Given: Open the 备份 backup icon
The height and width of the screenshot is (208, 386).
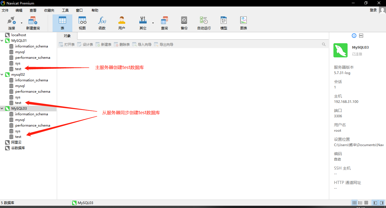Looking at the screenshot, I should tap(184, 23).
